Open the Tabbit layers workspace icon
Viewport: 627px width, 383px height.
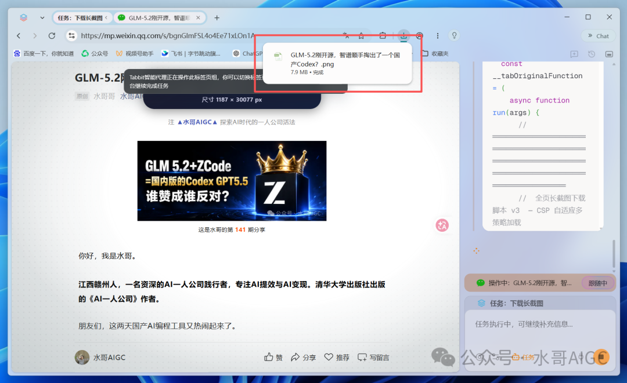24,17
